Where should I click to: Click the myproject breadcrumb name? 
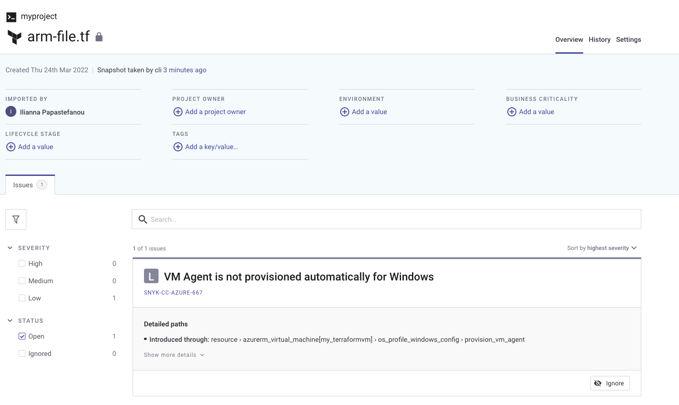coord(39,16)
